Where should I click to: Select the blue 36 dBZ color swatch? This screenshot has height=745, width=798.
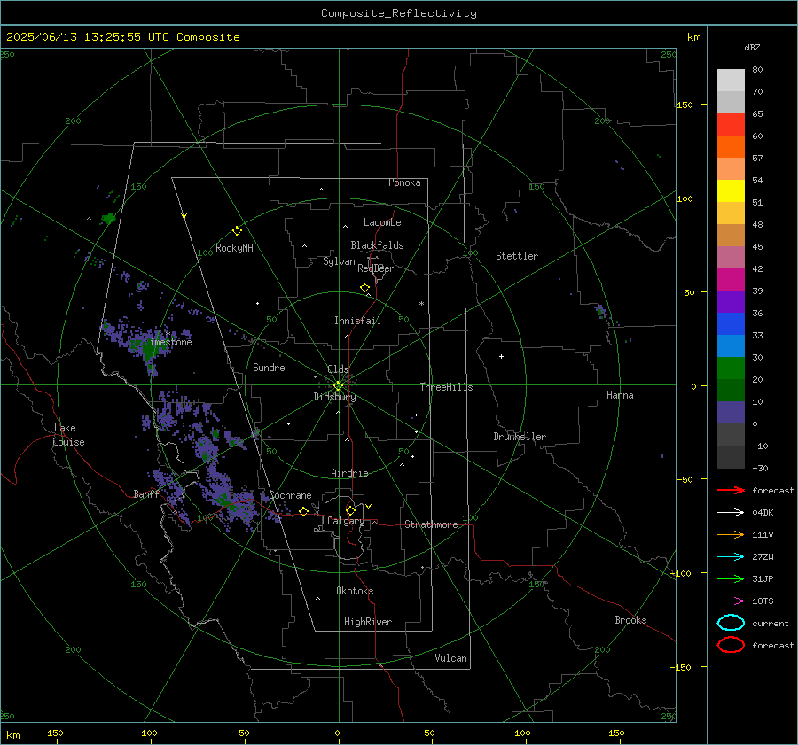click(731, 323)
